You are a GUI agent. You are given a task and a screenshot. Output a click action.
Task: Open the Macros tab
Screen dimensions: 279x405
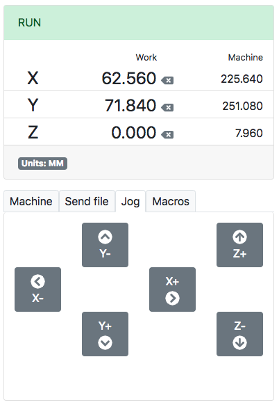(171, 202)
